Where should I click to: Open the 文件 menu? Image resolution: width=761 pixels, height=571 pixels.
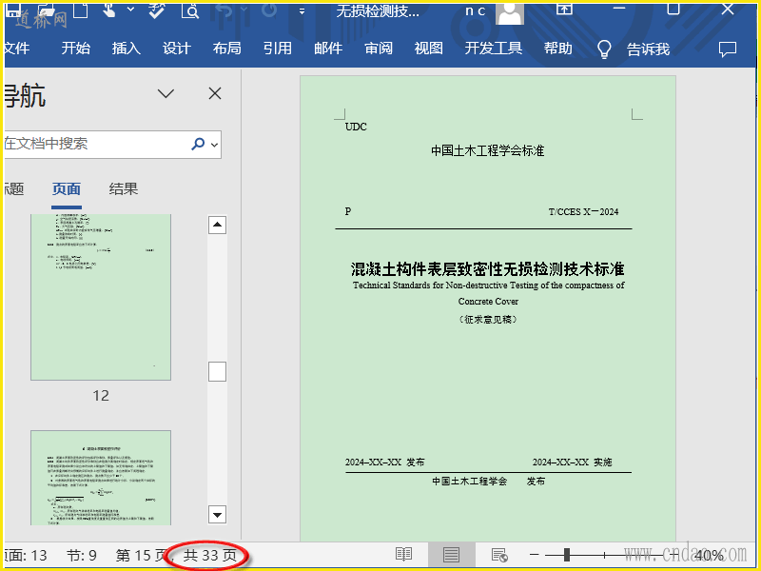[x=17, y=49]
